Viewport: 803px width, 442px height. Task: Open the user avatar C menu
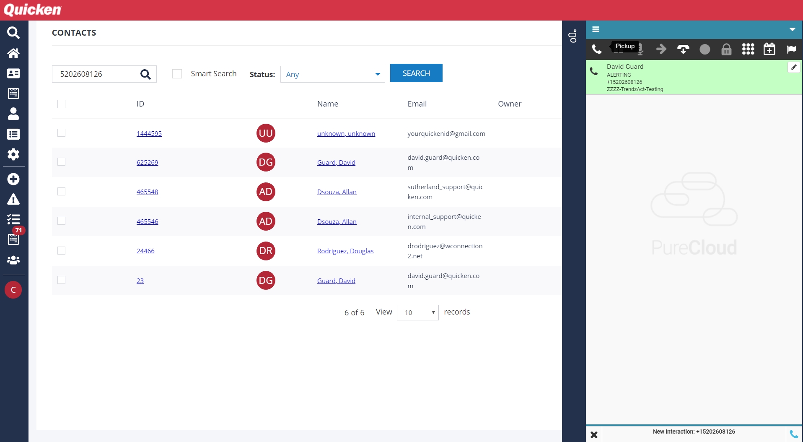pyautogui.click(x=13, y=290)
